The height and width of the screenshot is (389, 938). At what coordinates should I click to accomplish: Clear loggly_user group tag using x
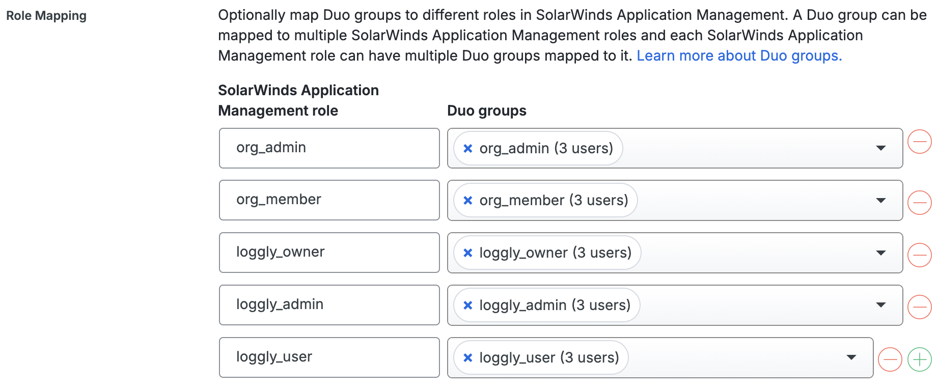click(467, 358)
